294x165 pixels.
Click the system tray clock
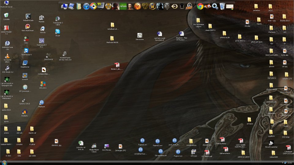click(290, 163)
